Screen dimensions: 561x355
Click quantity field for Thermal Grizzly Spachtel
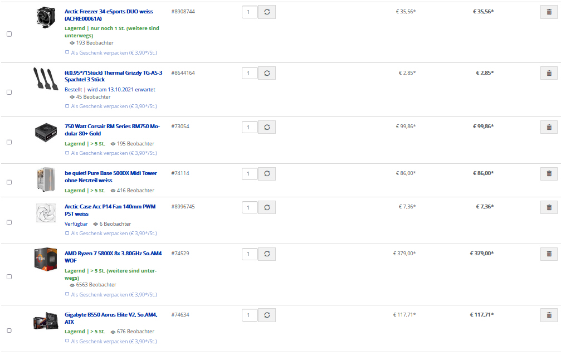tap(250, 73)
